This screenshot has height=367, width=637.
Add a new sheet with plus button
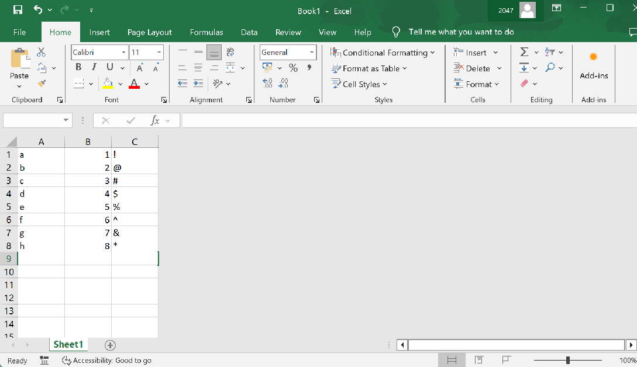110,345
